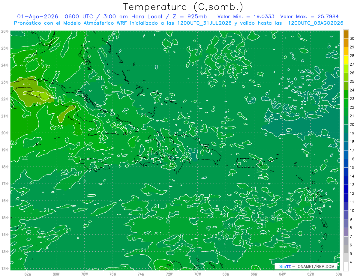Click the 68W longitude axis label
The image size is (360, 278).
[226, 274]
